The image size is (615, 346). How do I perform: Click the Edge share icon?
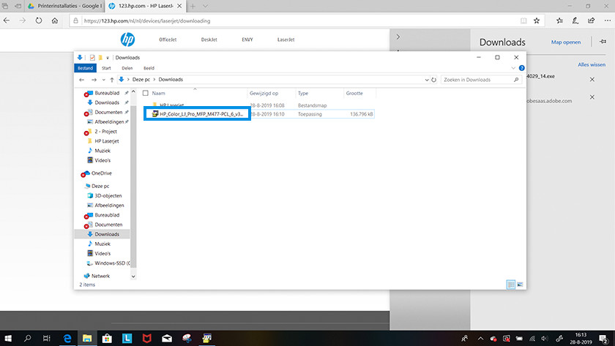(x=591, y=20)
